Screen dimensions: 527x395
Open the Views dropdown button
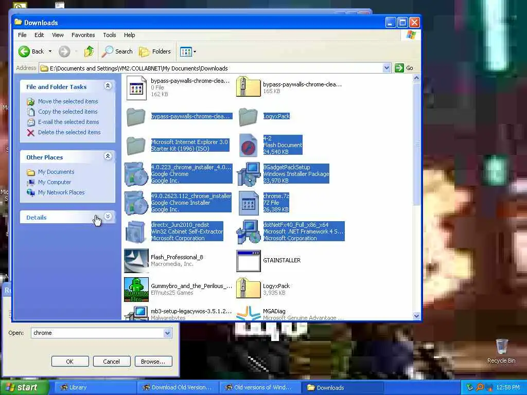[188, 51]
